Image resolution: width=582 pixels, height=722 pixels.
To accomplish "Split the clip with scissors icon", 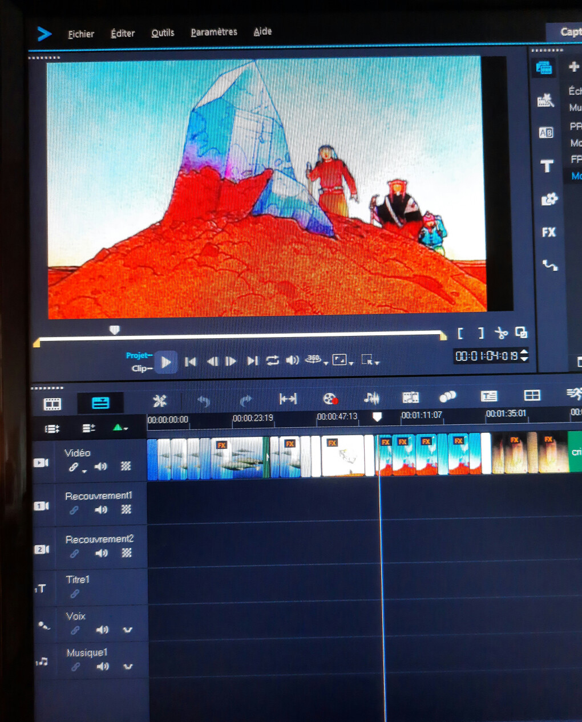I will coord(501,332).
